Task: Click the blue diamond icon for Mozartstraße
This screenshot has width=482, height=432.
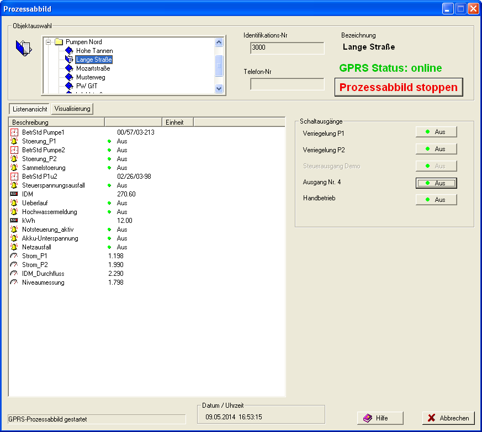Action: 69,68
